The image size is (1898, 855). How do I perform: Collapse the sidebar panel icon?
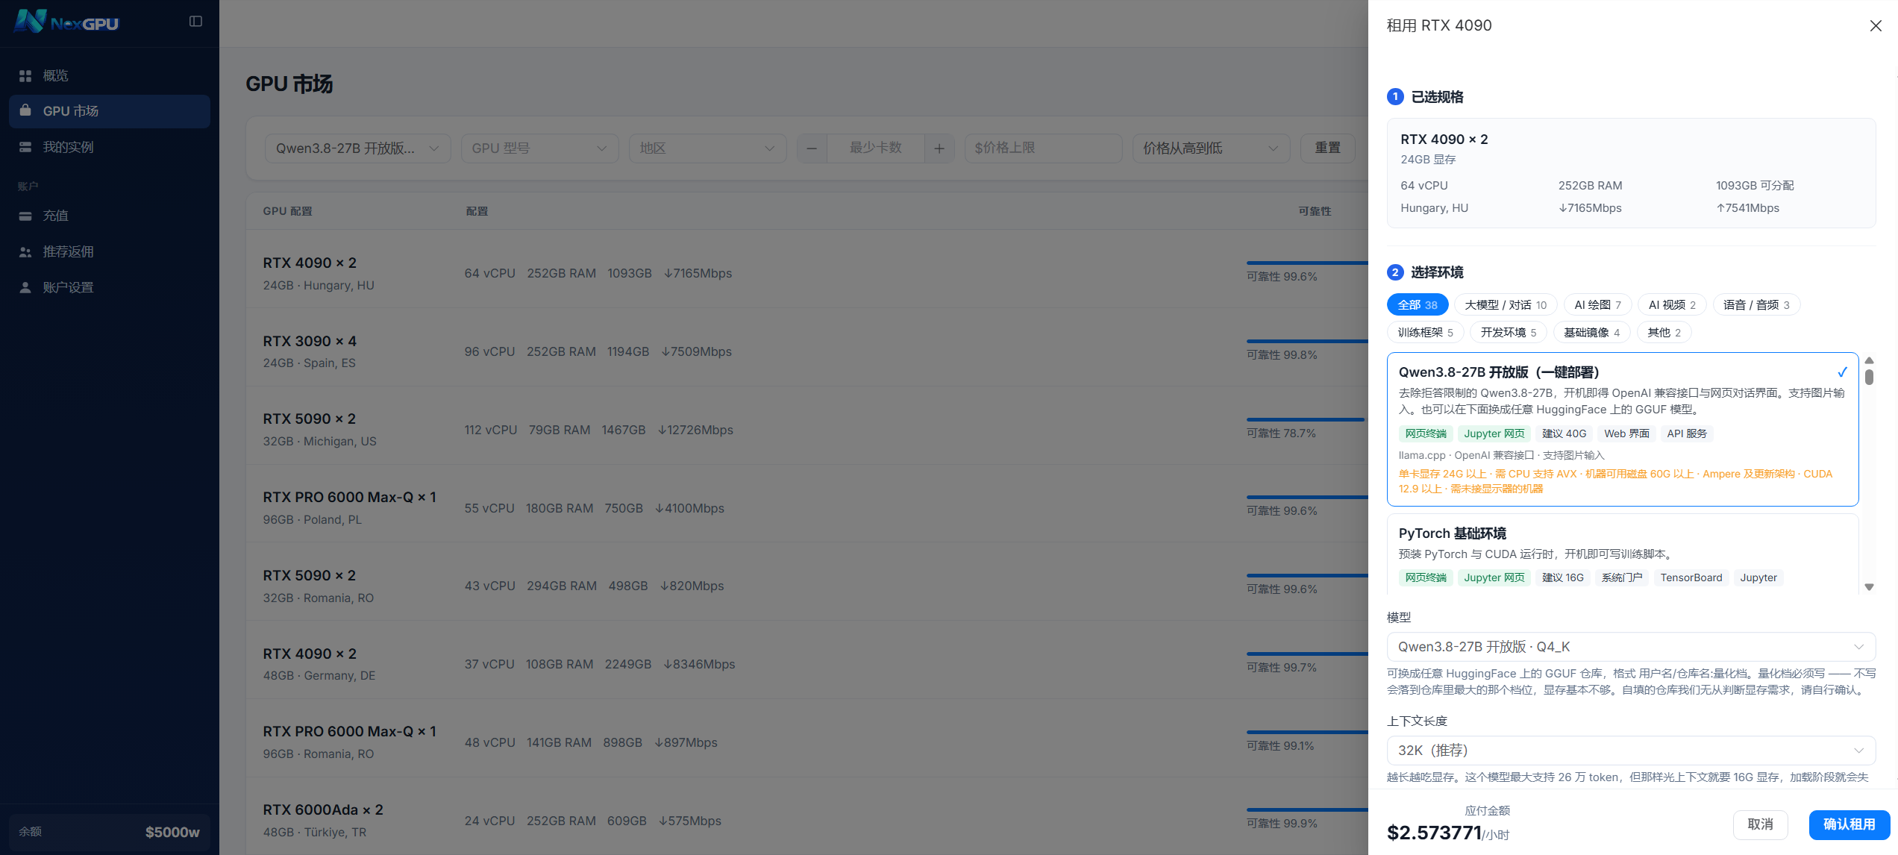pos(195,22)
